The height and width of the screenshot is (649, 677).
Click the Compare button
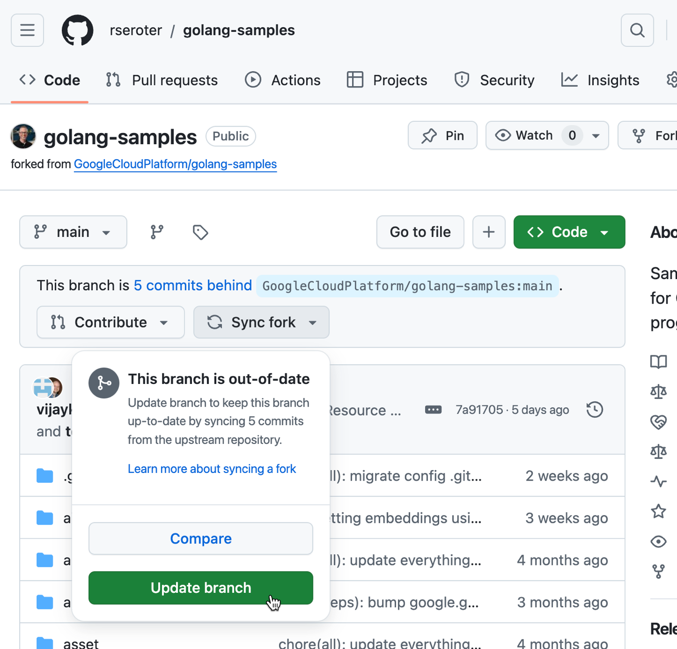201,538
